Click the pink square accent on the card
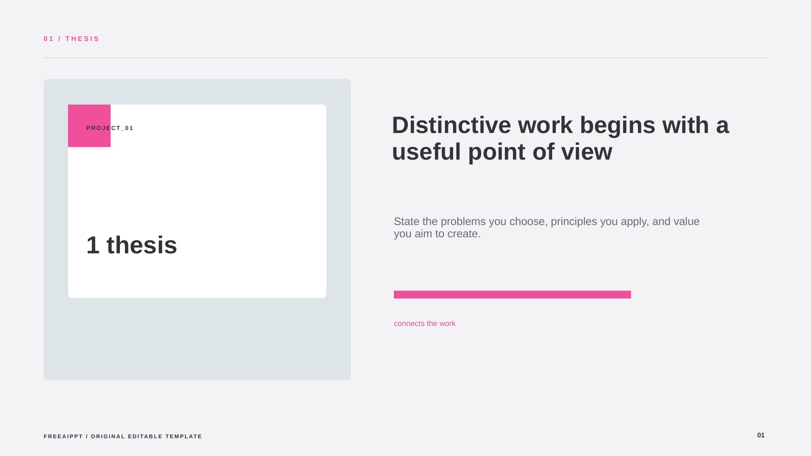This screenshot has width=811, height=456. pos(89,126)
